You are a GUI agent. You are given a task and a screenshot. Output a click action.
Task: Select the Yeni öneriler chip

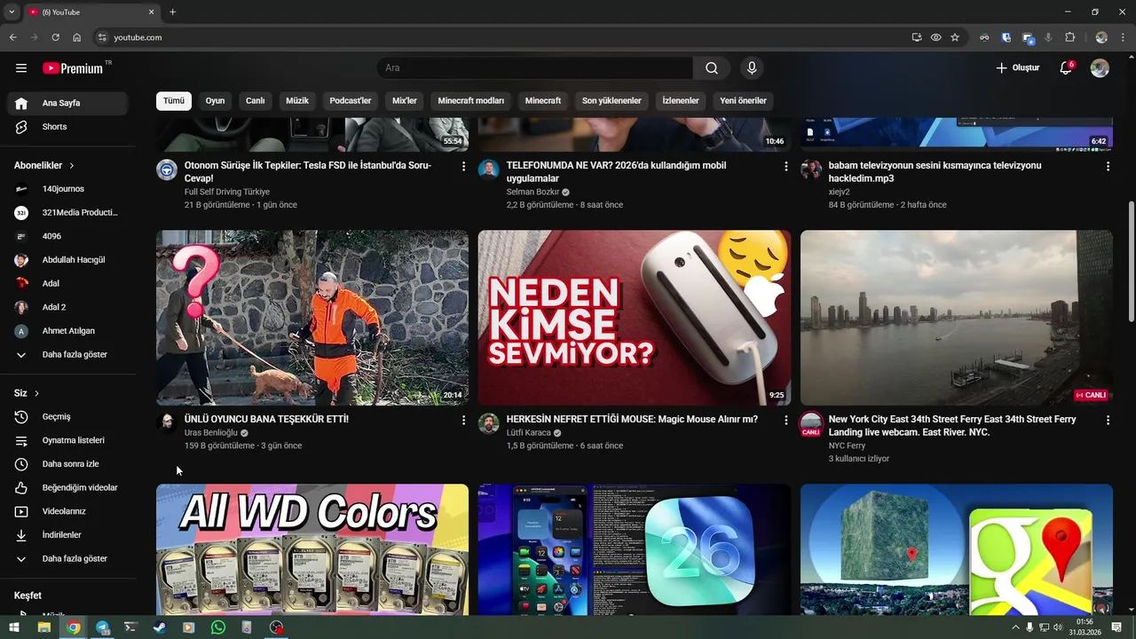[x=743, y=101]
